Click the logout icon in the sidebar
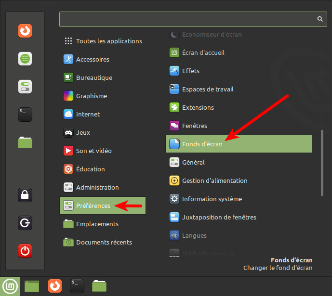Screen dimensions: 332x296 tap(25, 223)
